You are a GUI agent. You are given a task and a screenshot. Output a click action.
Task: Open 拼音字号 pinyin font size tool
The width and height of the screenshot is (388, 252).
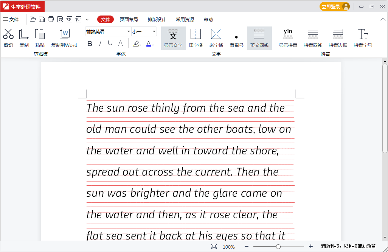pyautogui.click(x=363, y=38)
